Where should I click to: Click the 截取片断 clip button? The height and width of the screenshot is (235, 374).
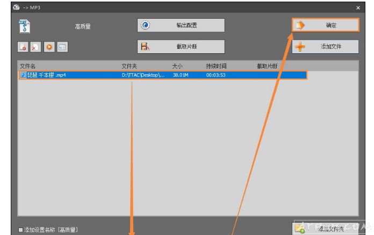pos(181,46)
